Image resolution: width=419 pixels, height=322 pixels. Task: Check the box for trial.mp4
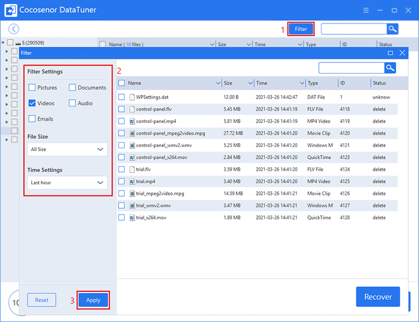coord(122,182)
